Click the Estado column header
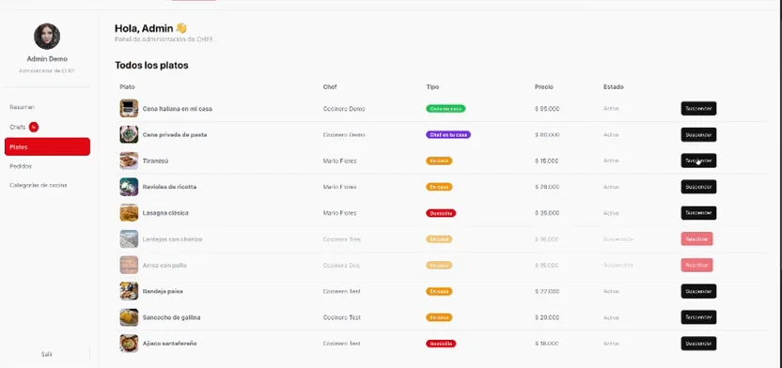 click(614, 86)
